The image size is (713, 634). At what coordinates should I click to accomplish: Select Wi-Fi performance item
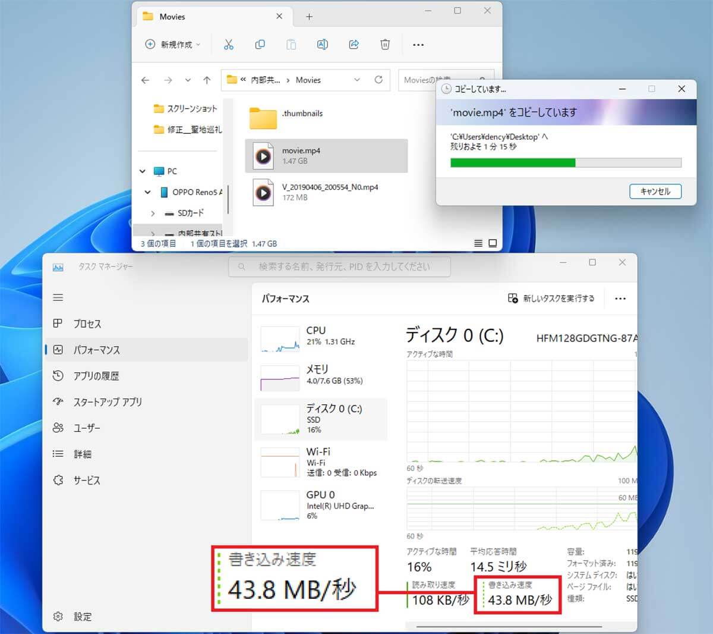pyautogui.click(x=321, y=462)
